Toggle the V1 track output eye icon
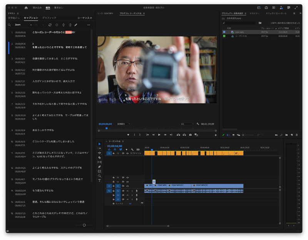 [x=127, y=186]
